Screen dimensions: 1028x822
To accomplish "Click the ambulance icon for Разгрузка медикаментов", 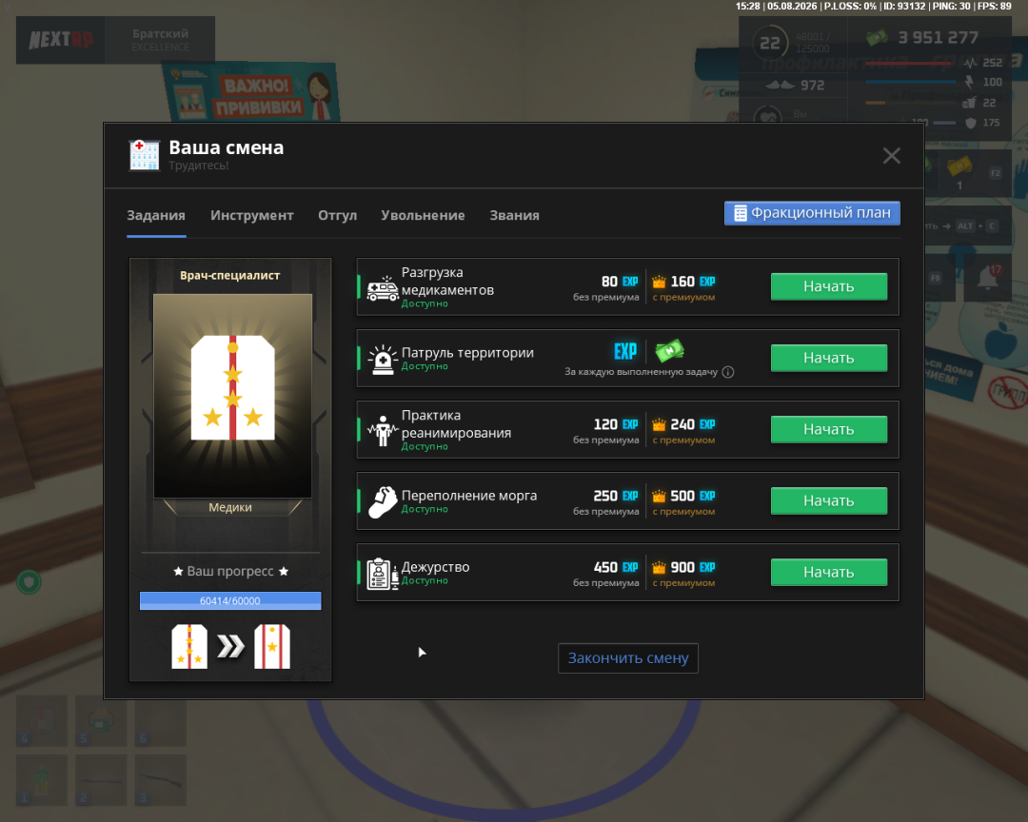I will tap(383, 287).
